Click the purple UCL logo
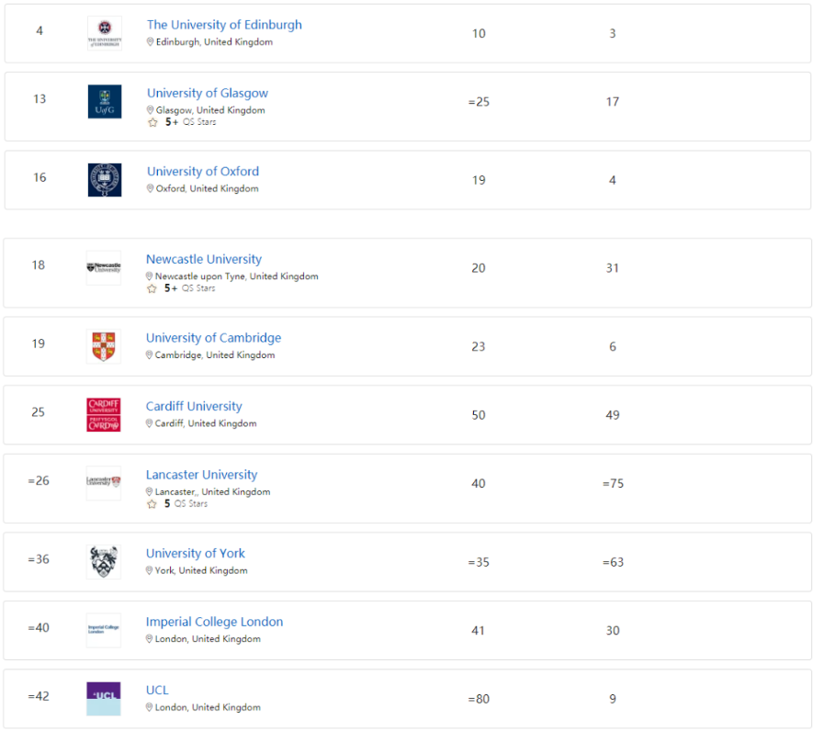This screenshot has width=813, height=731. (x=104, y=698)
